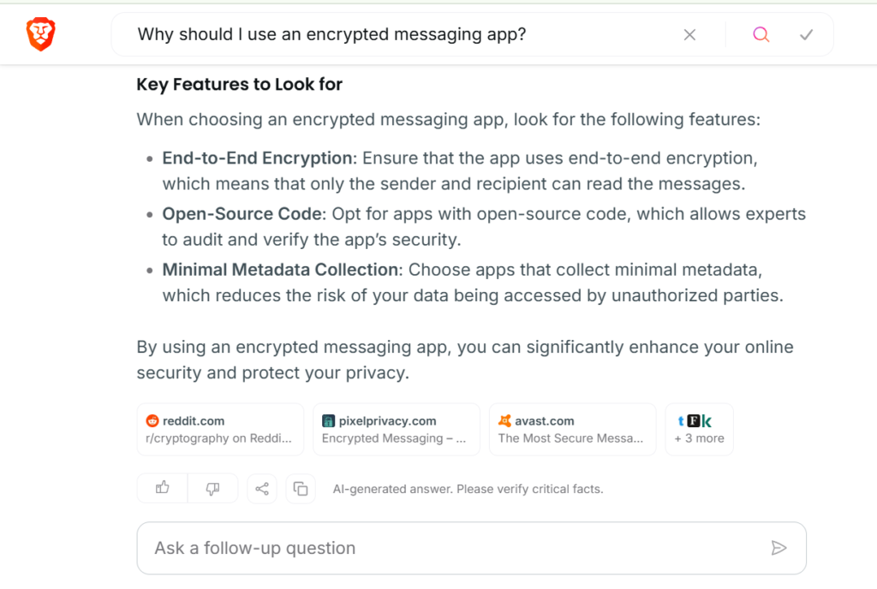Open the avast.com source card

coord(573,429)
